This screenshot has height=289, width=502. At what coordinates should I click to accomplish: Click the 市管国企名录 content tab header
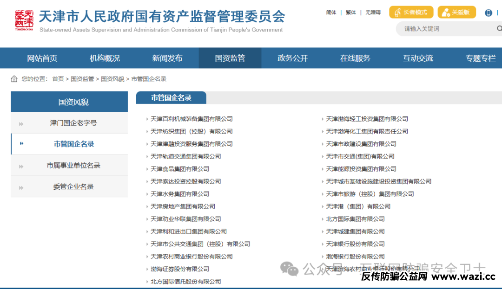[x=171, y=98]
